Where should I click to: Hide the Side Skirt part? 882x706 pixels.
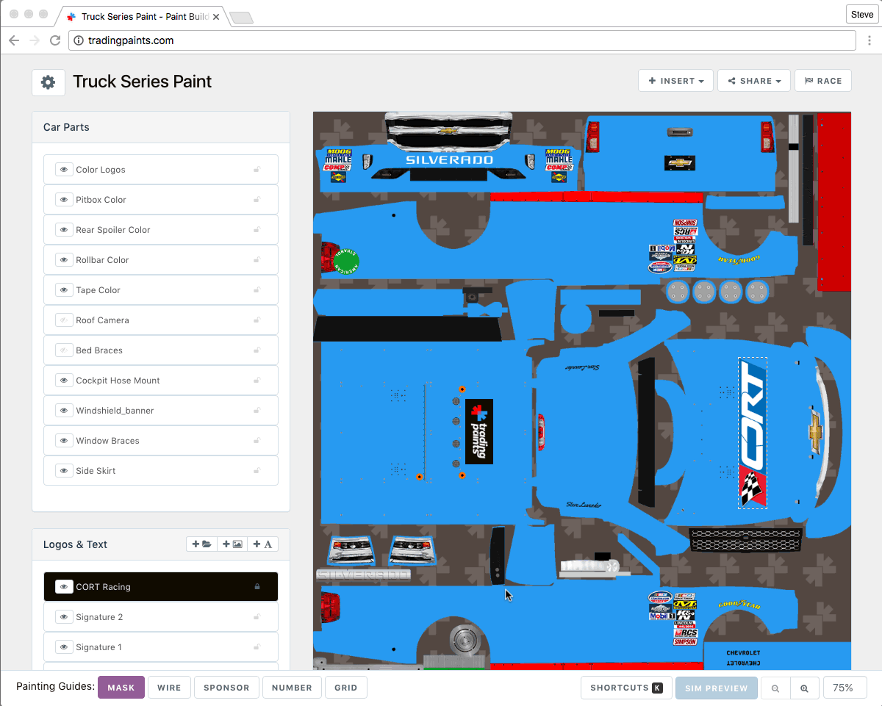(64, 471)
